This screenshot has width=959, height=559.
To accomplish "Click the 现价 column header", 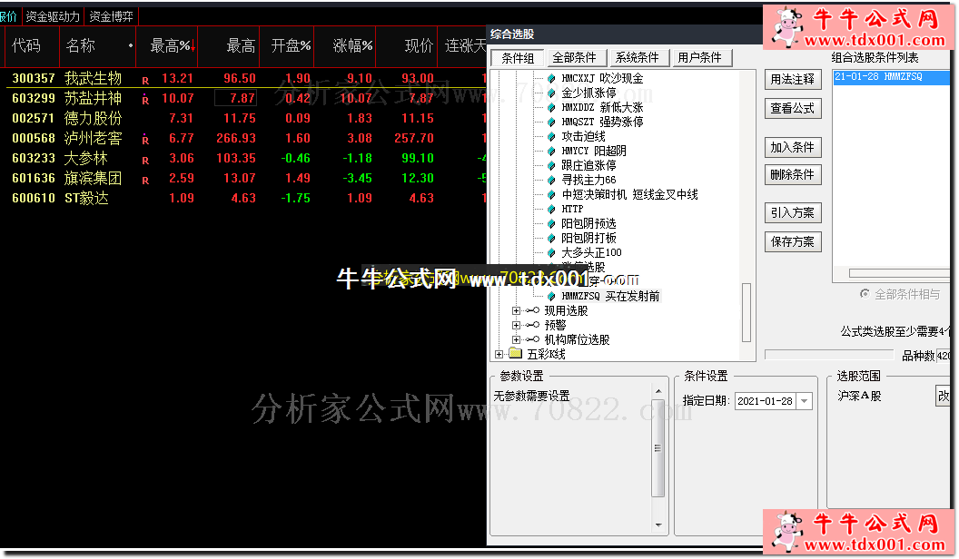I will coord(407,45).
